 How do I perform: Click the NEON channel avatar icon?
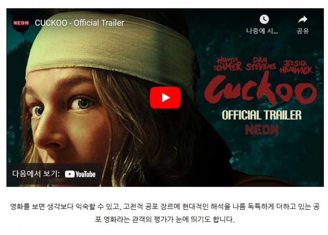point(21,23)
